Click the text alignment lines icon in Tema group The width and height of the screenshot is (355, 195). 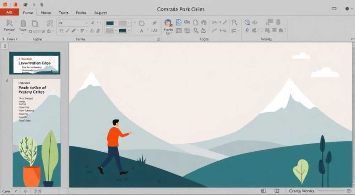tap(82, 30)
